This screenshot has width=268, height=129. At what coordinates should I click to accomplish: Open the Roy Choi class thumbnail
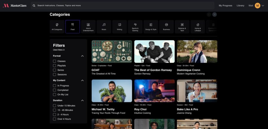[154, 91]
